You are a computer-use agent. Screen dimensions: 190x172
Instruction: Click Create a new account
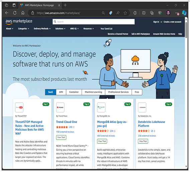(x=172, y=22)
